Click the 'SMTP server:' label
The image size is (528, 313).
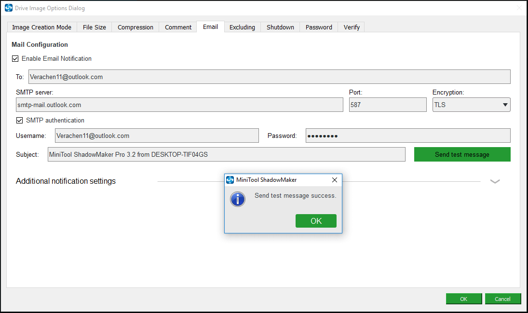coord(35,92)
